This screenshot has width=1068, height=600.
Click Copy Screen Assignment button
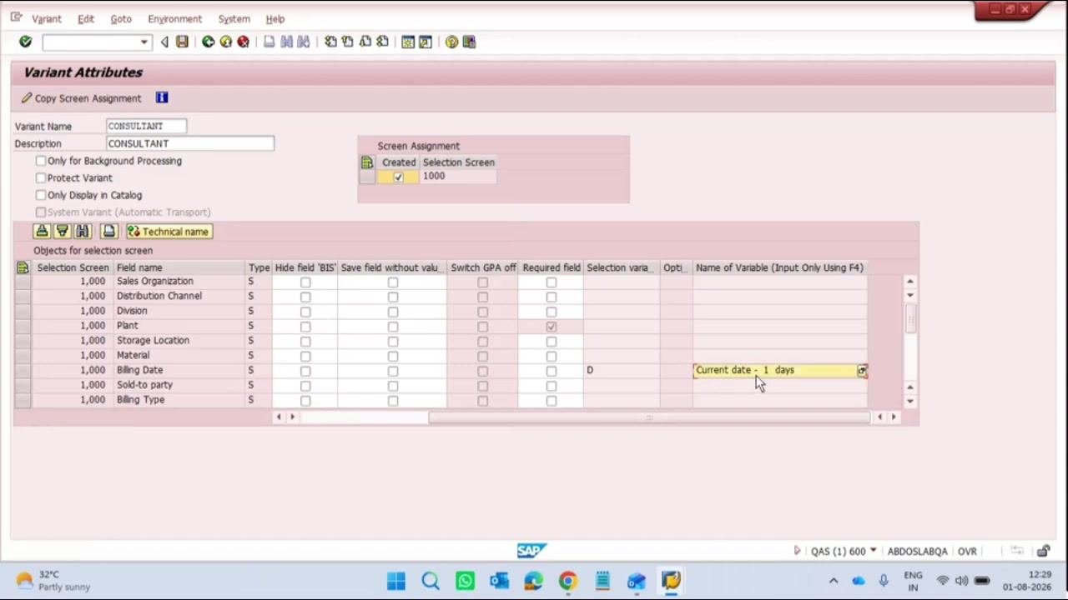click(x=81, y=98)
